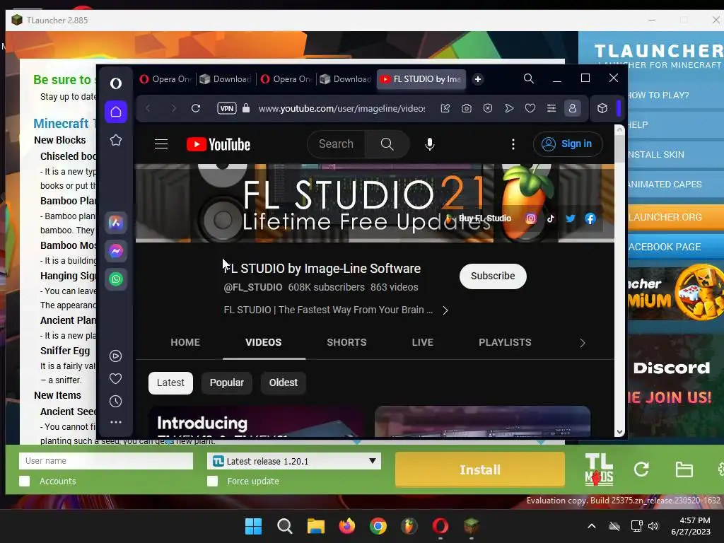
Task: Toggle the VPN badge in address bar
Action: click(x=227, y=108)
